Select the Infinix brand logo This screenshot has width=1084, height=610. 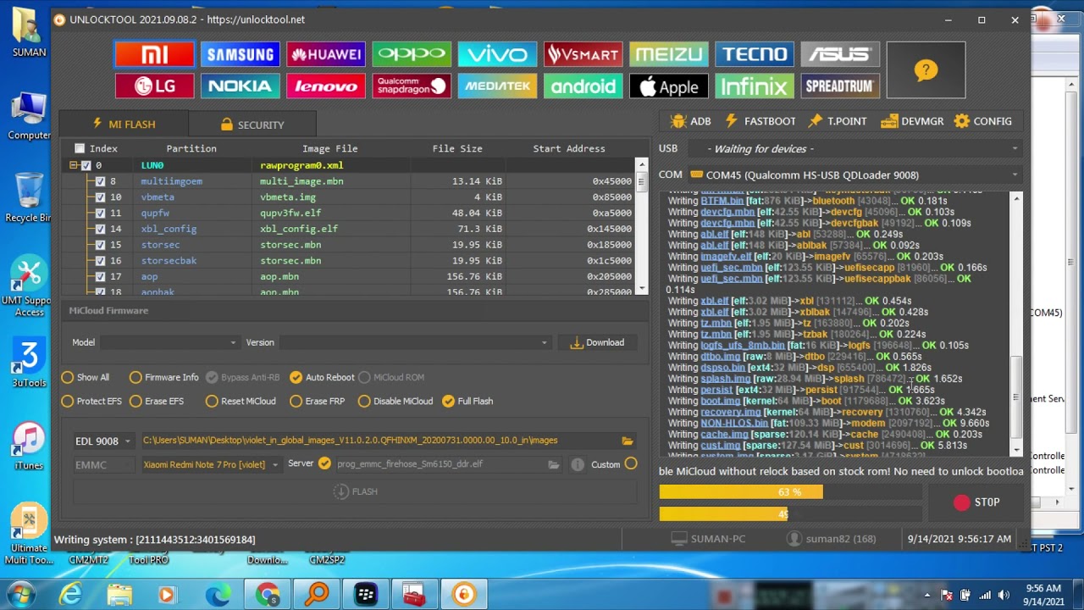(754, 86)
